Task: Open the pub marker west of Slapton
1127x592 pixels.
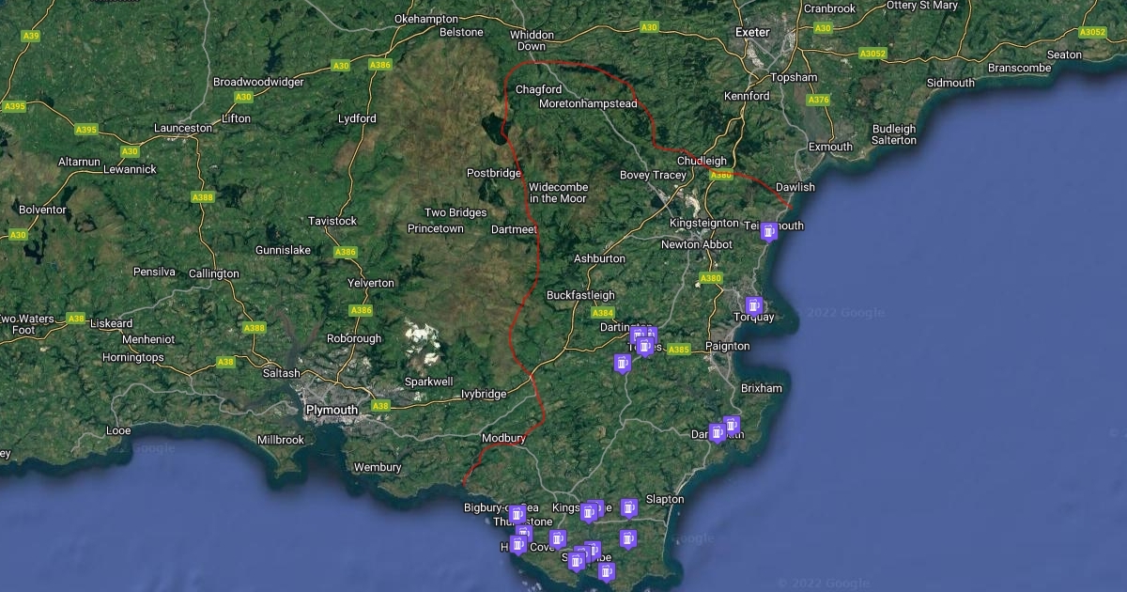Action: (629, 508)
